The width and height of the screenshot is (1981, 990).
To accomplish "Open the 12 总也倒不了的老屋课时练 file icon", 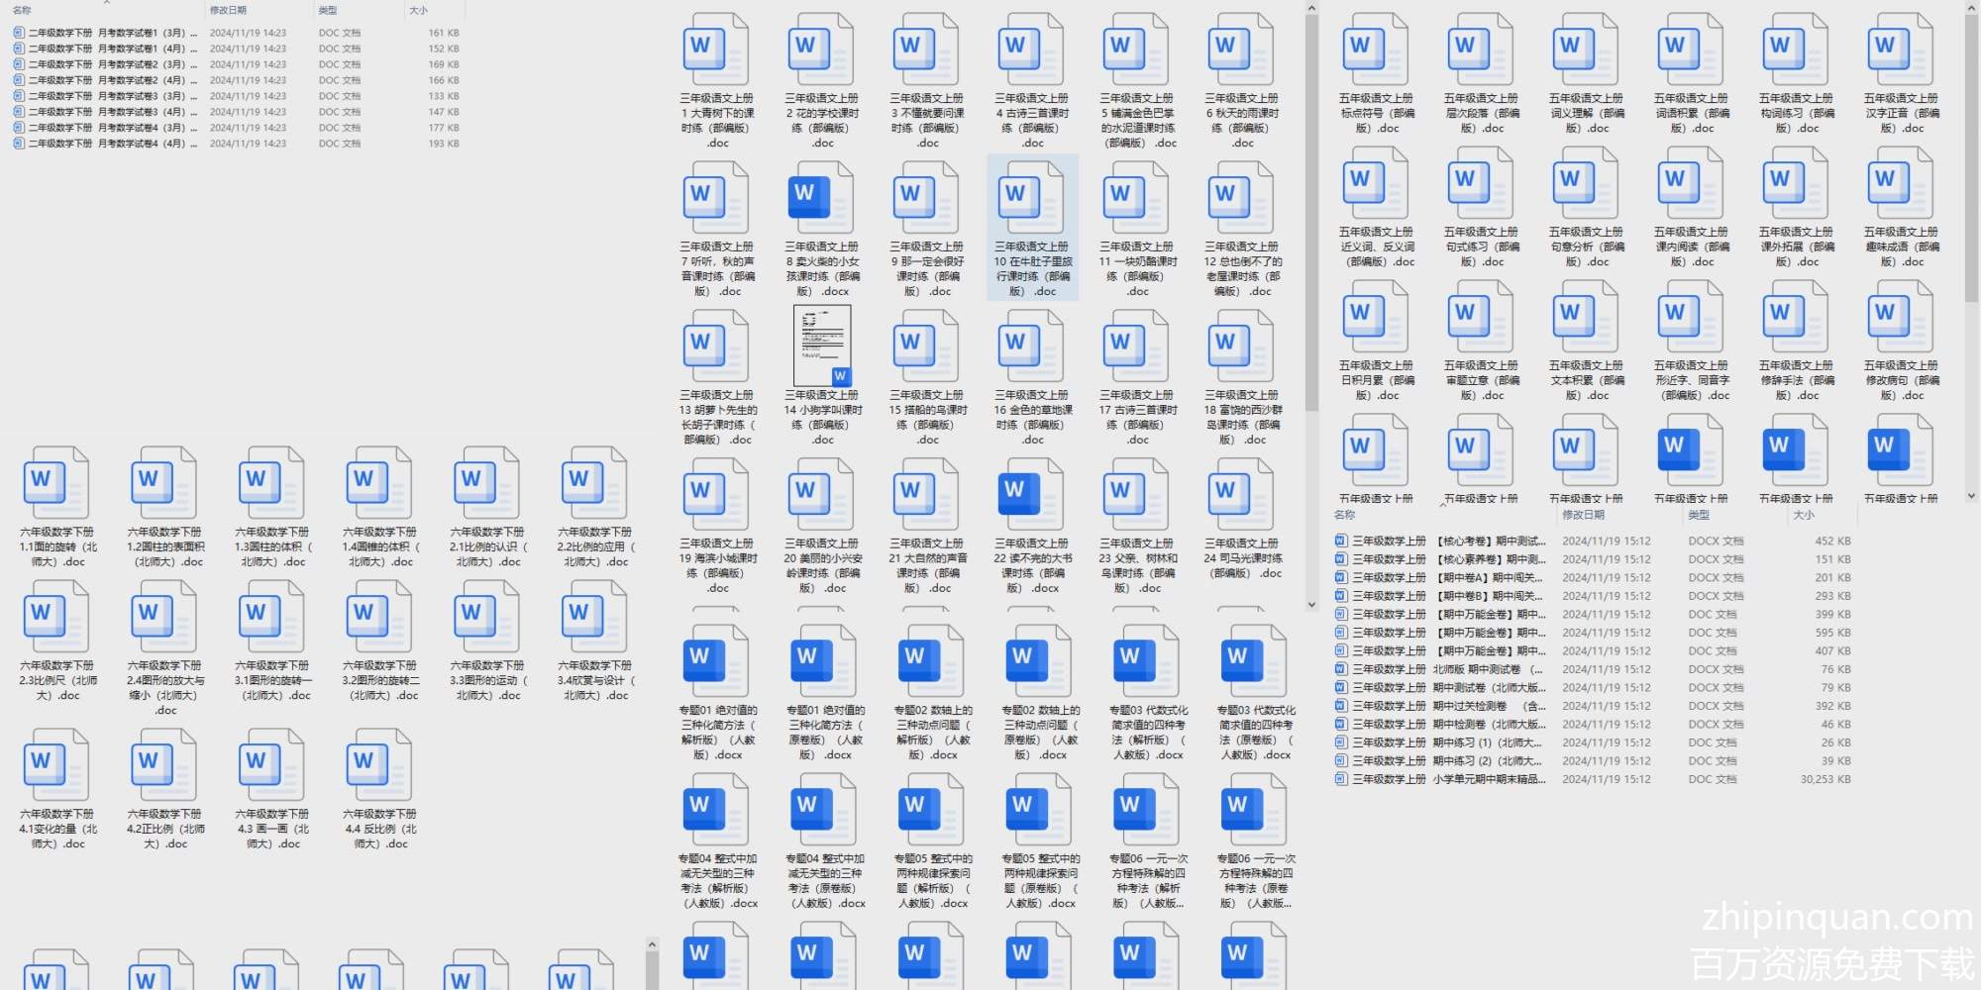I will 1241,198.
